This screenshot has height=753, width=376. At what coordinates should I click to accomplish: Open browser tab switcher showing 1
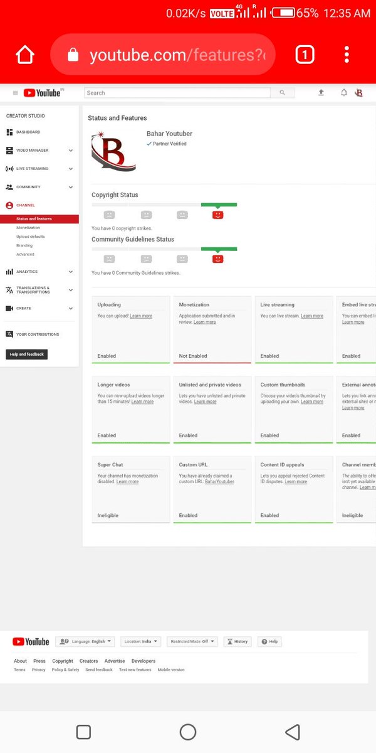coord(304,55)
